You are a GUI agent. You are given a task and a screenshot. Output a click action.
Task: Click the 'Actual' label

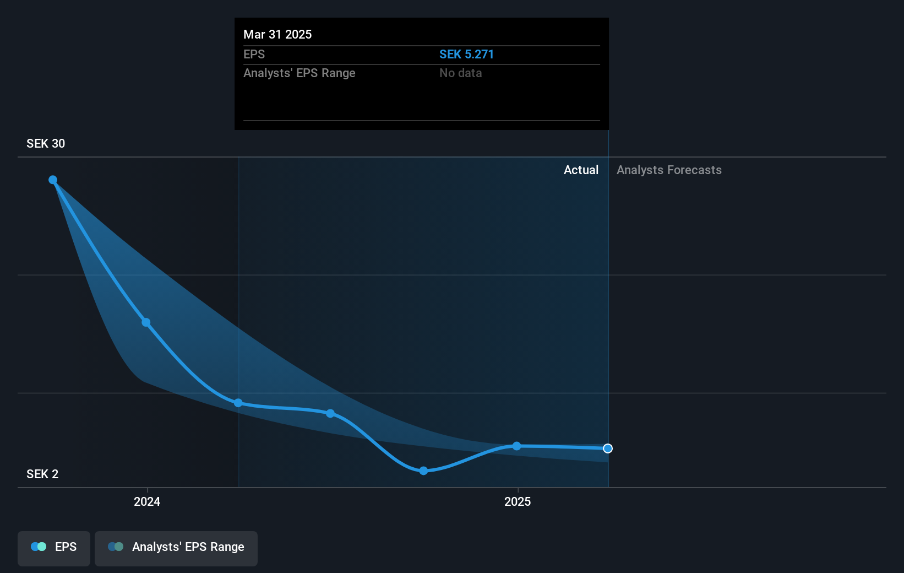click(x=581, y=170)
